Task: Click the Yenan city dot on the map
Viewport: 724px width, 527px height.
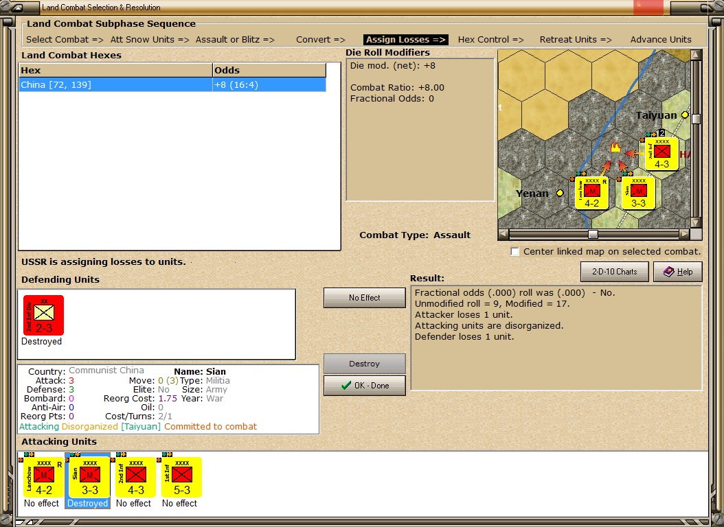Action: 560,193
